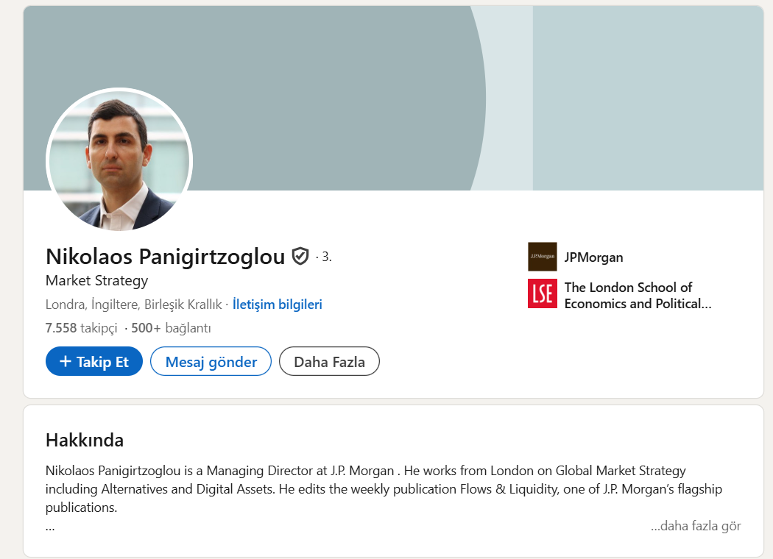Open the İletişim bilgileri contact link

(278, 304)
